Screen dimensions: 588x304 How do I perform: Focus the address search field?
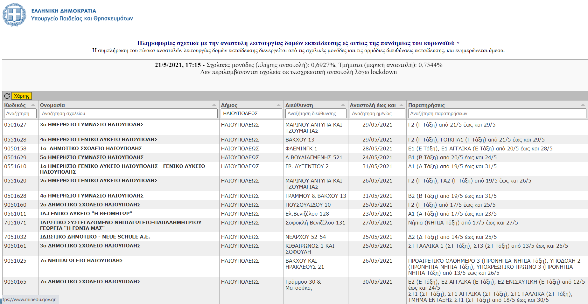click(x=316, y=114)
